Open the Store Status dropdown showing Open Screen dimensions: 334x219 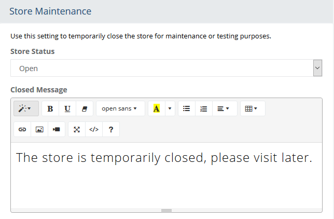click(166, 68)
